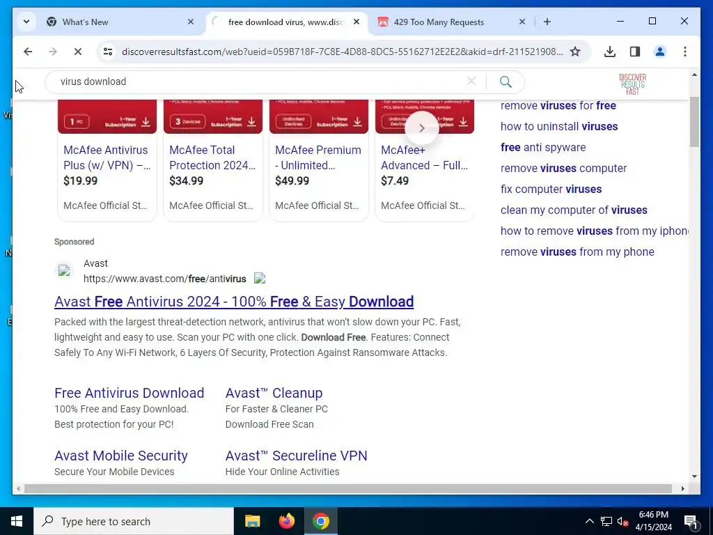Screen dimensions: 713x535
Task: Click the Avast favicon beside the ad
Action: coord(64,271)
